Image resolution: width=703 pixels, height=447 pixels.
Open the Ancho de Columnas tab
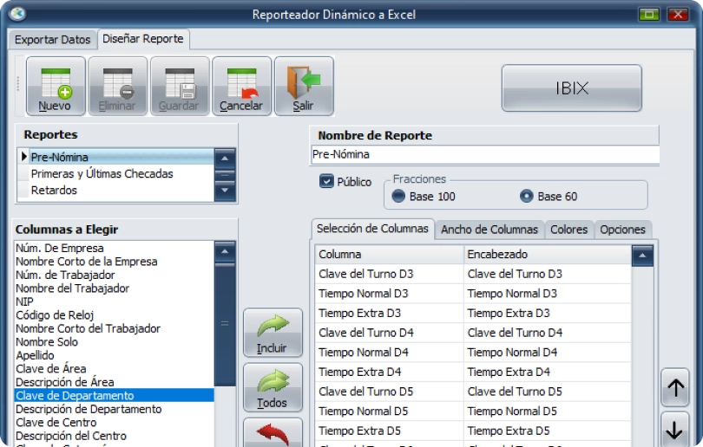(489, 230)
